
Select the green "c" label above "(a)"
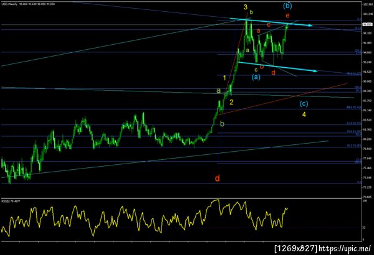coord(256,70)
